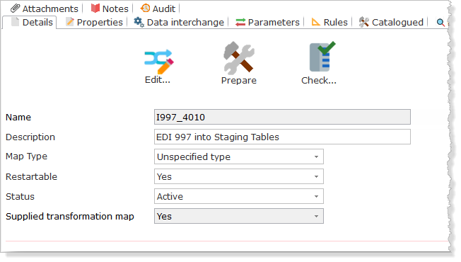Open the Map Type dropdown
Viewport: 461px width, 262px height.
pyautogui.click(x=239, y=156)
